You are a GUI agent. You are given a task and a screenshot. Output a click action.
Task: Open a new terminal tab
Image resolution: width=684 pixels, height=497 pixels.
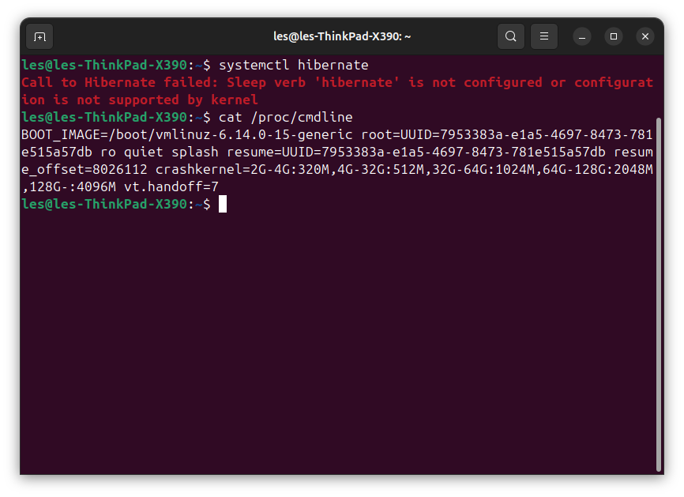coord(39,36)
